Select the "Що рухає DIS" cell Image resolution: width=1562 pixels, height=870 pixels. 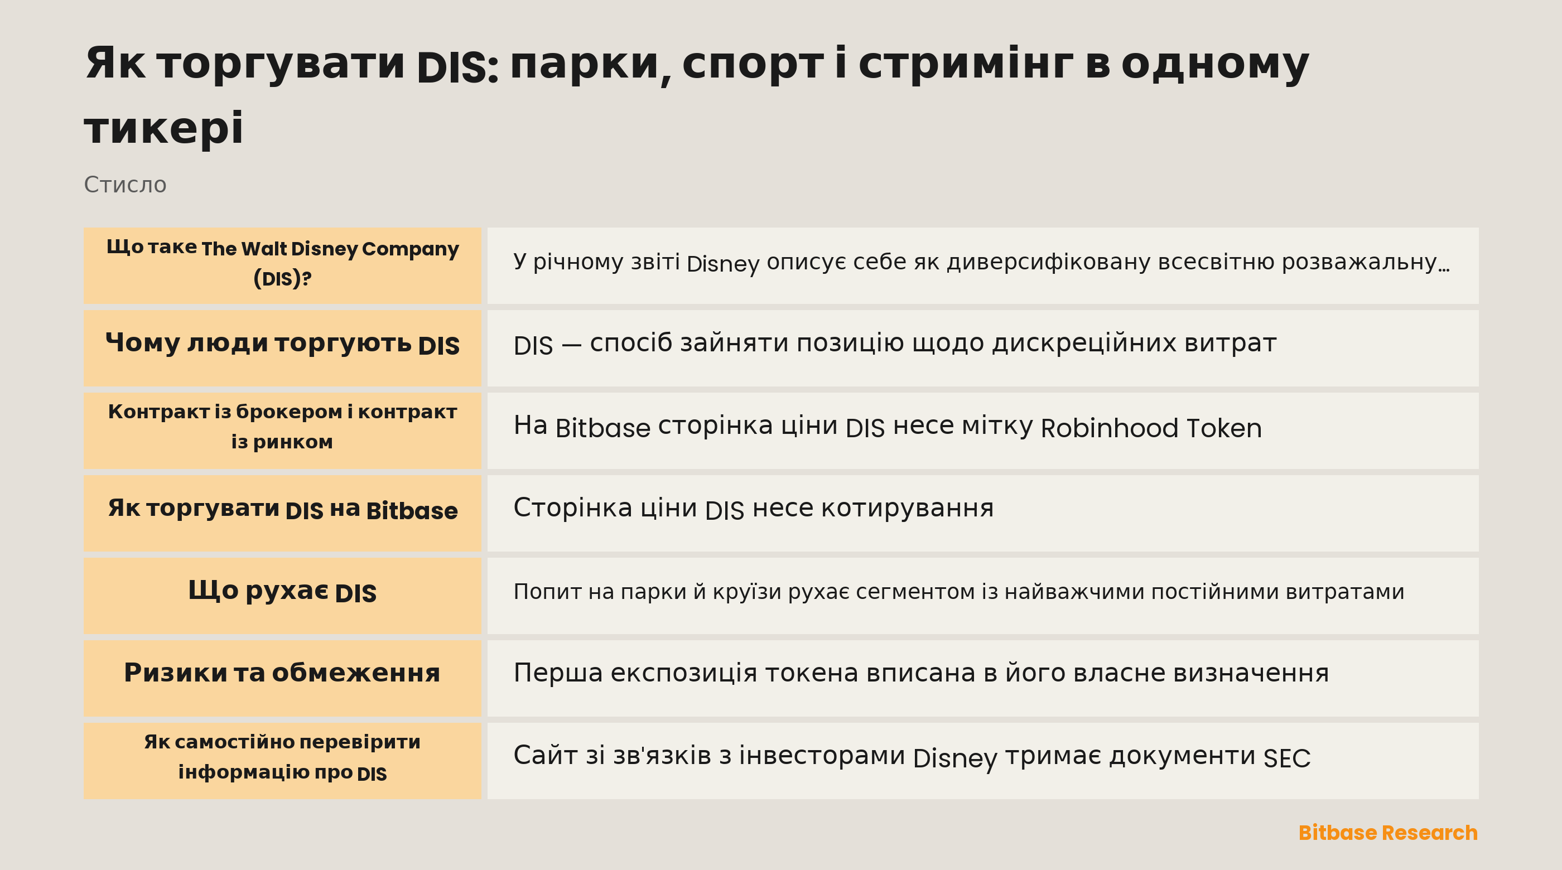point(282,596)
